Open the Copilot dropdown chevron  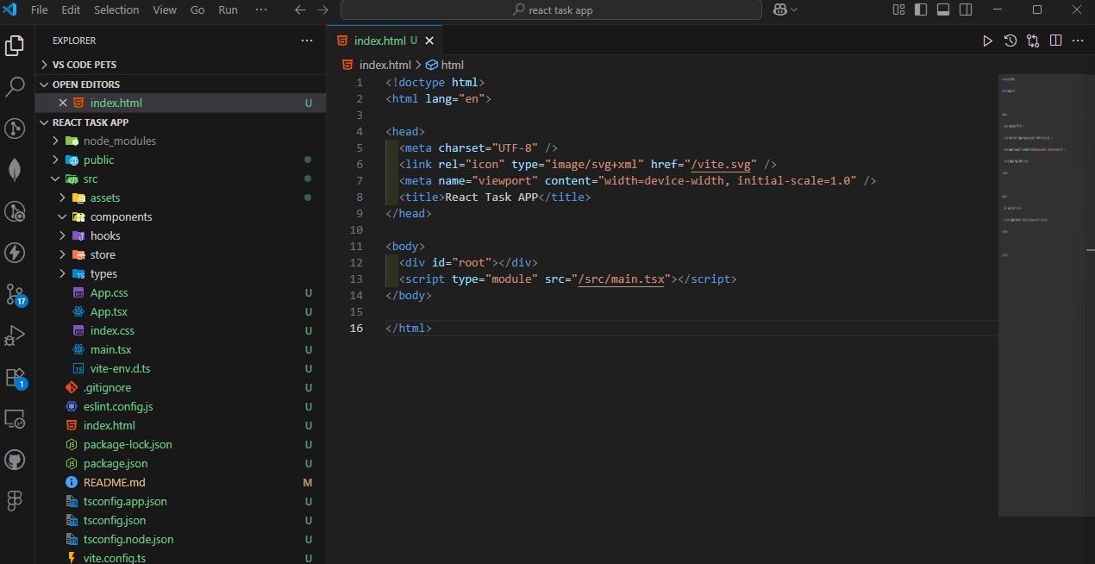(x=794, y=10)
